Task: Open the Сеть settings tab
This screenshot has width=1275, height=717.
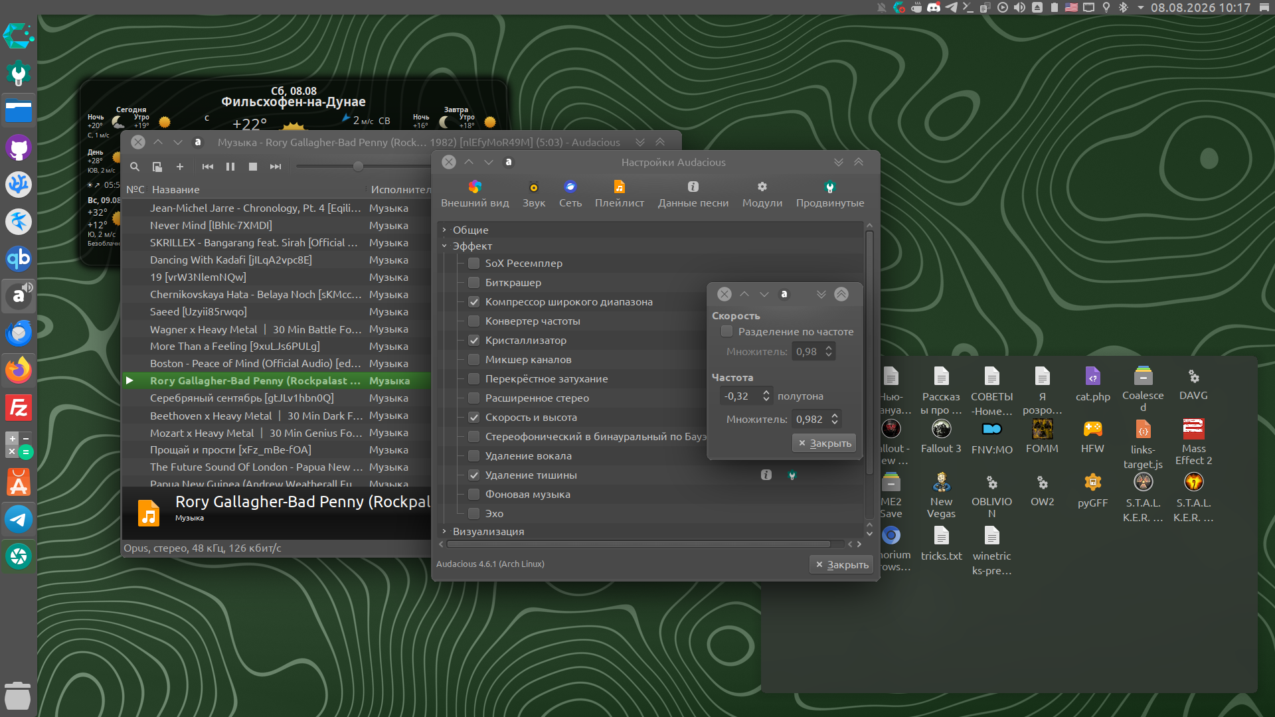Action: click(x=570, y=194)
